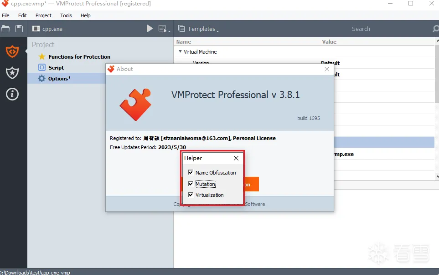Screen dimensions: 439x275
Task: Save the project with the floppy disk icon
Action: [x=19, y=29]
